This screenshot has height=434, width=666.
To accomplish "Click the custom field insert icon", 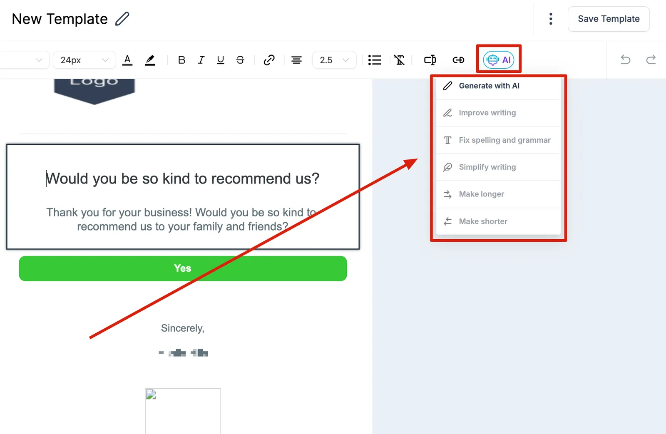I will (x=430, y=60).
